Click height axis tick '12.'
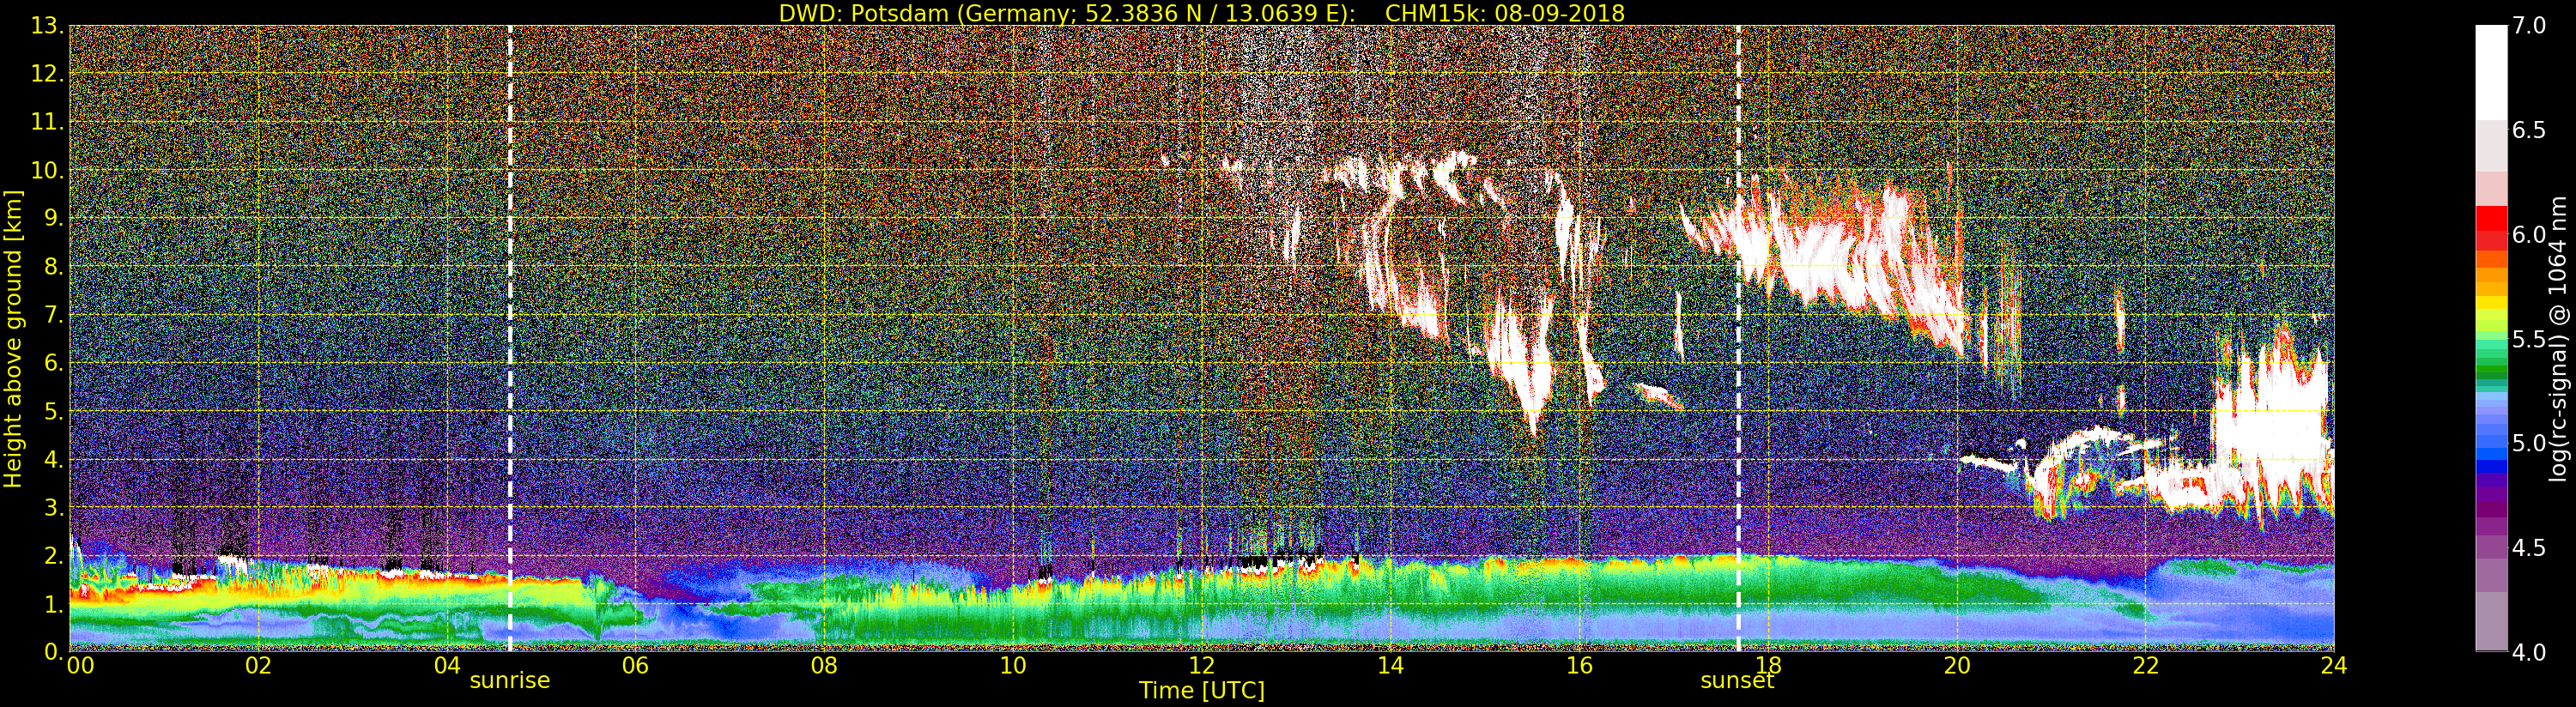The height and width of the screenshot is (707, 2576). (x=47, y=74)
